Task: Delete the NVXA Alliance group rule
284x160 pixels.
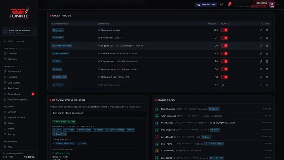Action: pyautogui.click(x=267, y=54)
